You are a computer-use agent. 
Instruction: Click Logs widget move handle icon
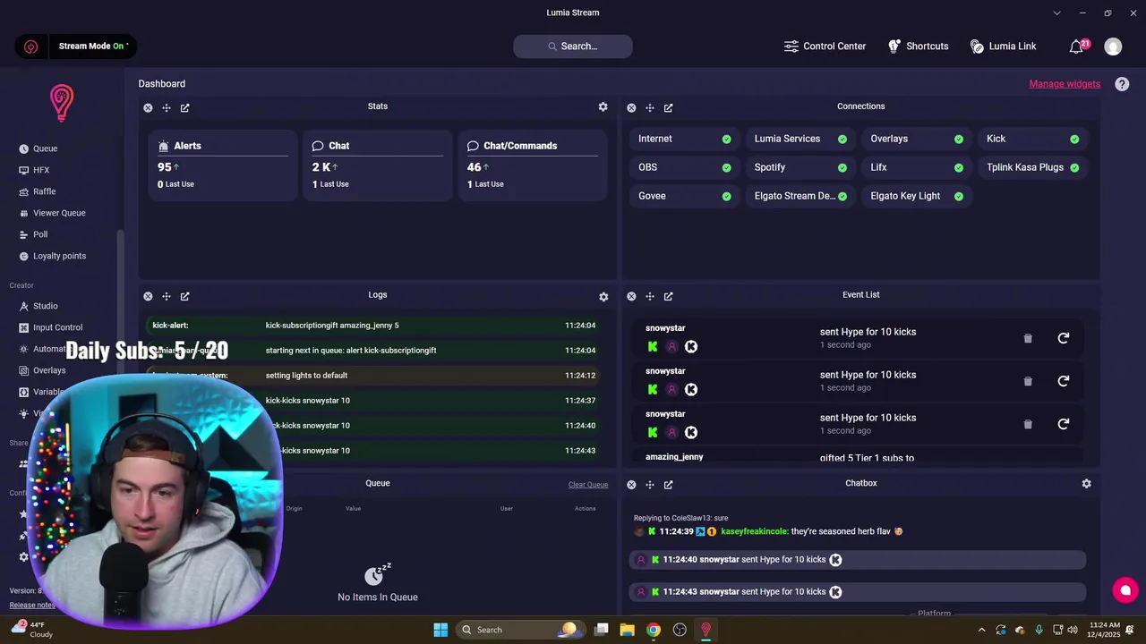(x=167, y=296)
